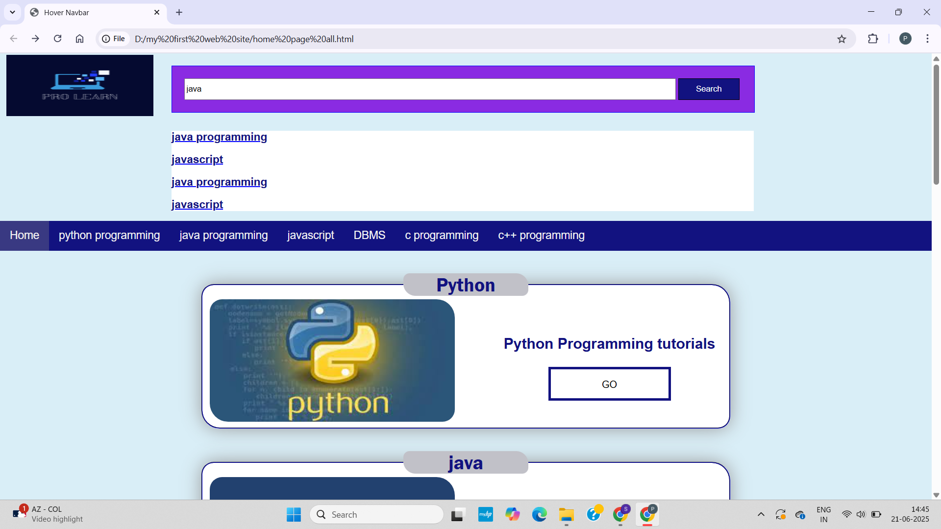Open c programming in the navbar
The height and width of the screenshot is (529, 941).
click(x=442, y=236)
